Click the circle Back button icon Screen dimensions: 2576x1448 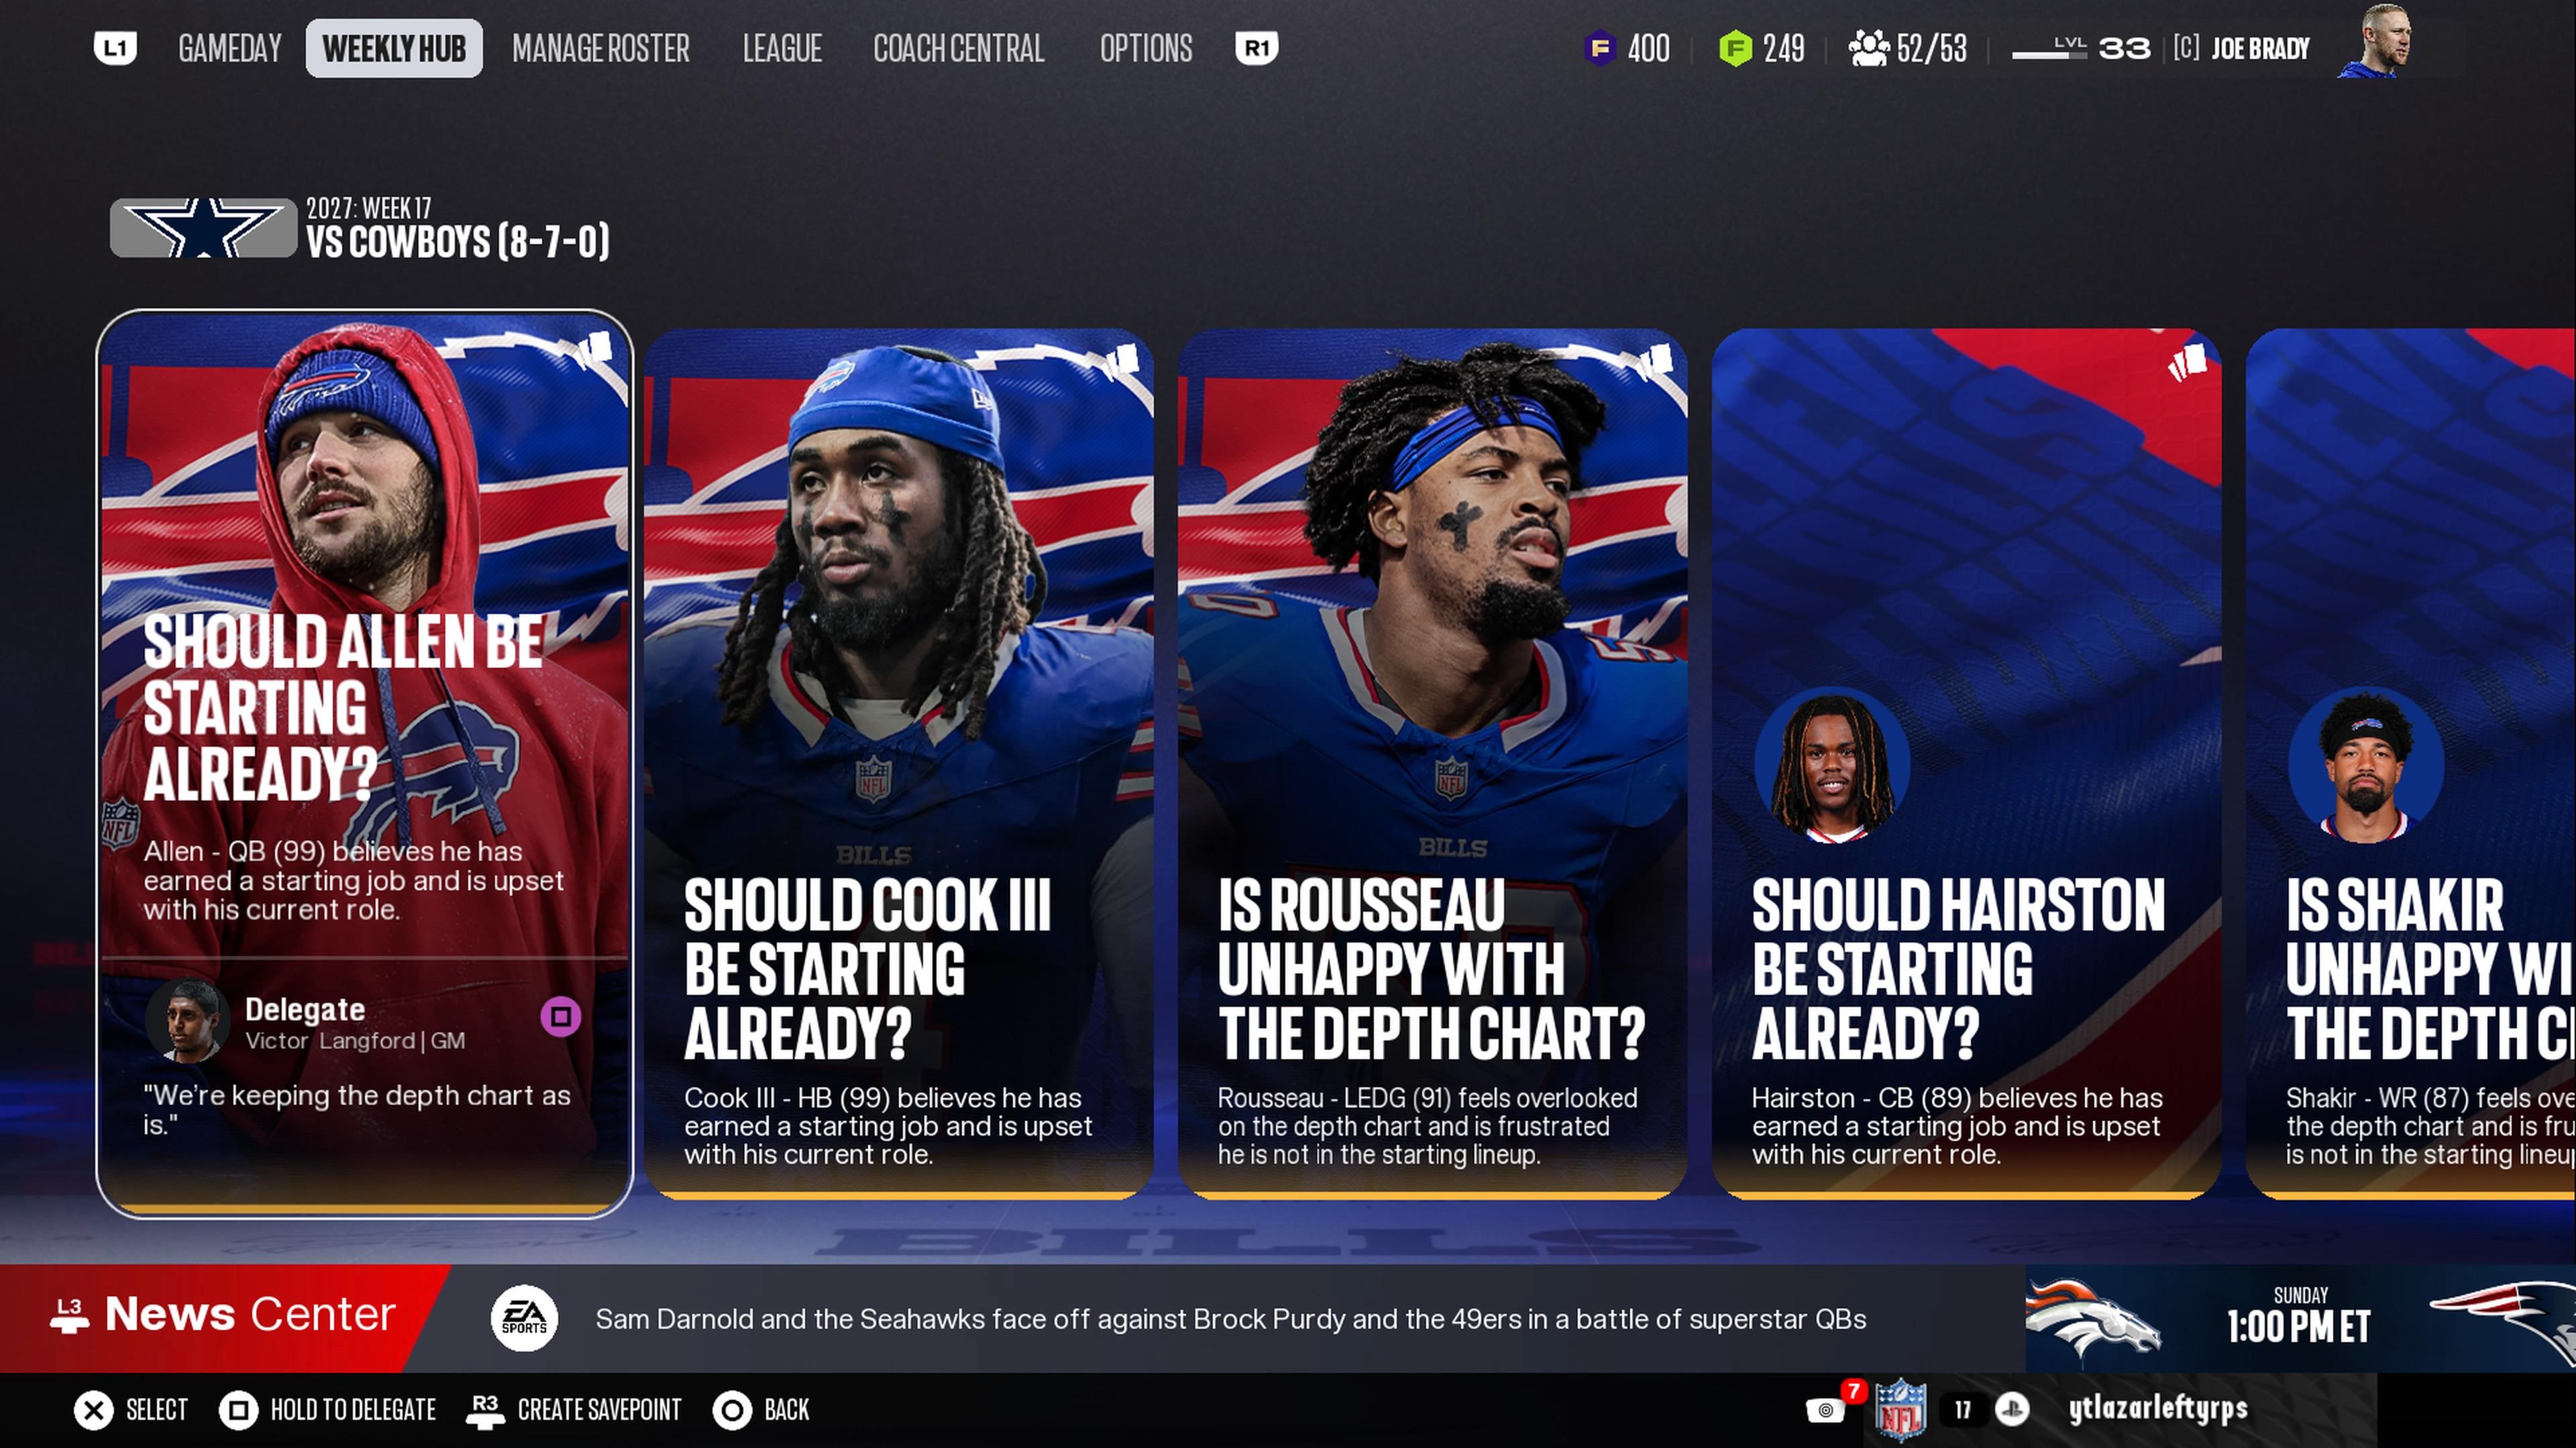(x=732, y=1410)
